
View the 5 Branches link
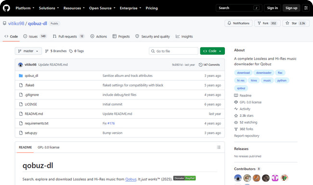(x=56, y=51)
